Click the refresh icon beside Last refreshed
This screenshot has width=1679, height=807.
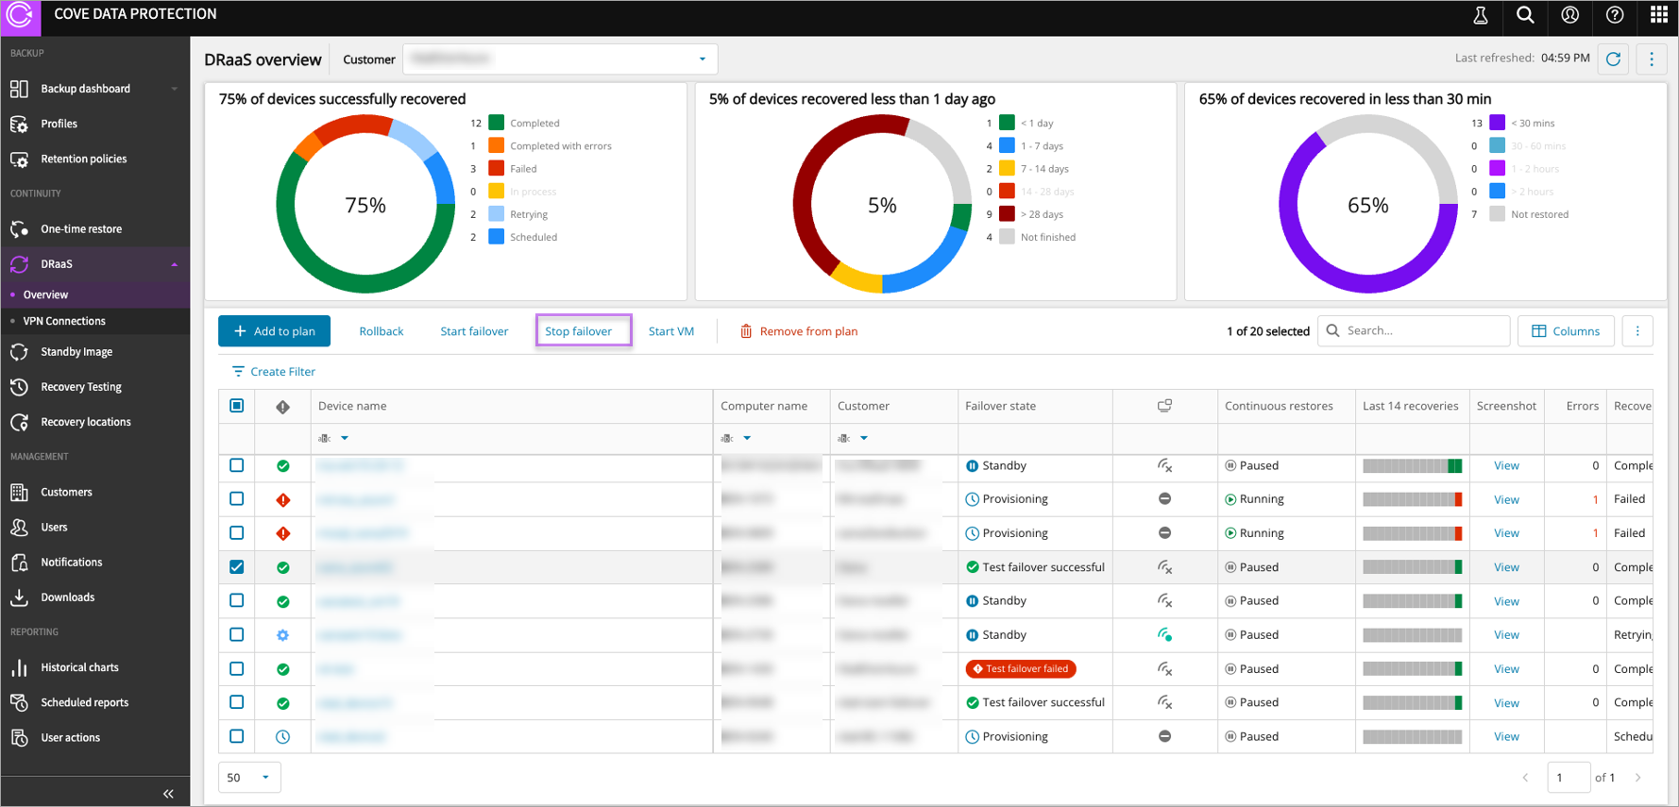(x=1613, y=59)
